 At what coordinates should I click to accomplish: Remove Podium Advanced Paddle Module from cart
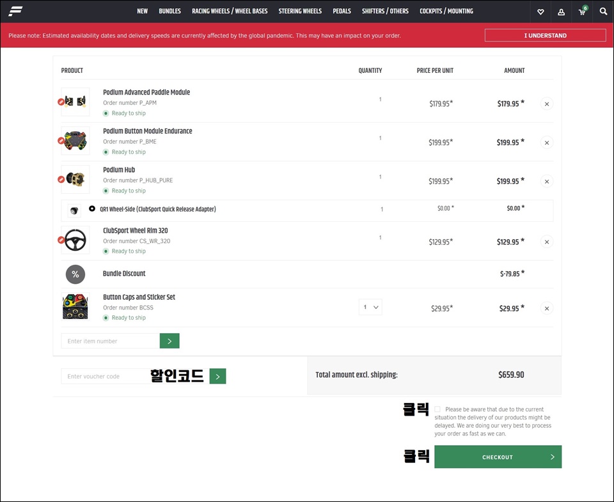point(547,104)
